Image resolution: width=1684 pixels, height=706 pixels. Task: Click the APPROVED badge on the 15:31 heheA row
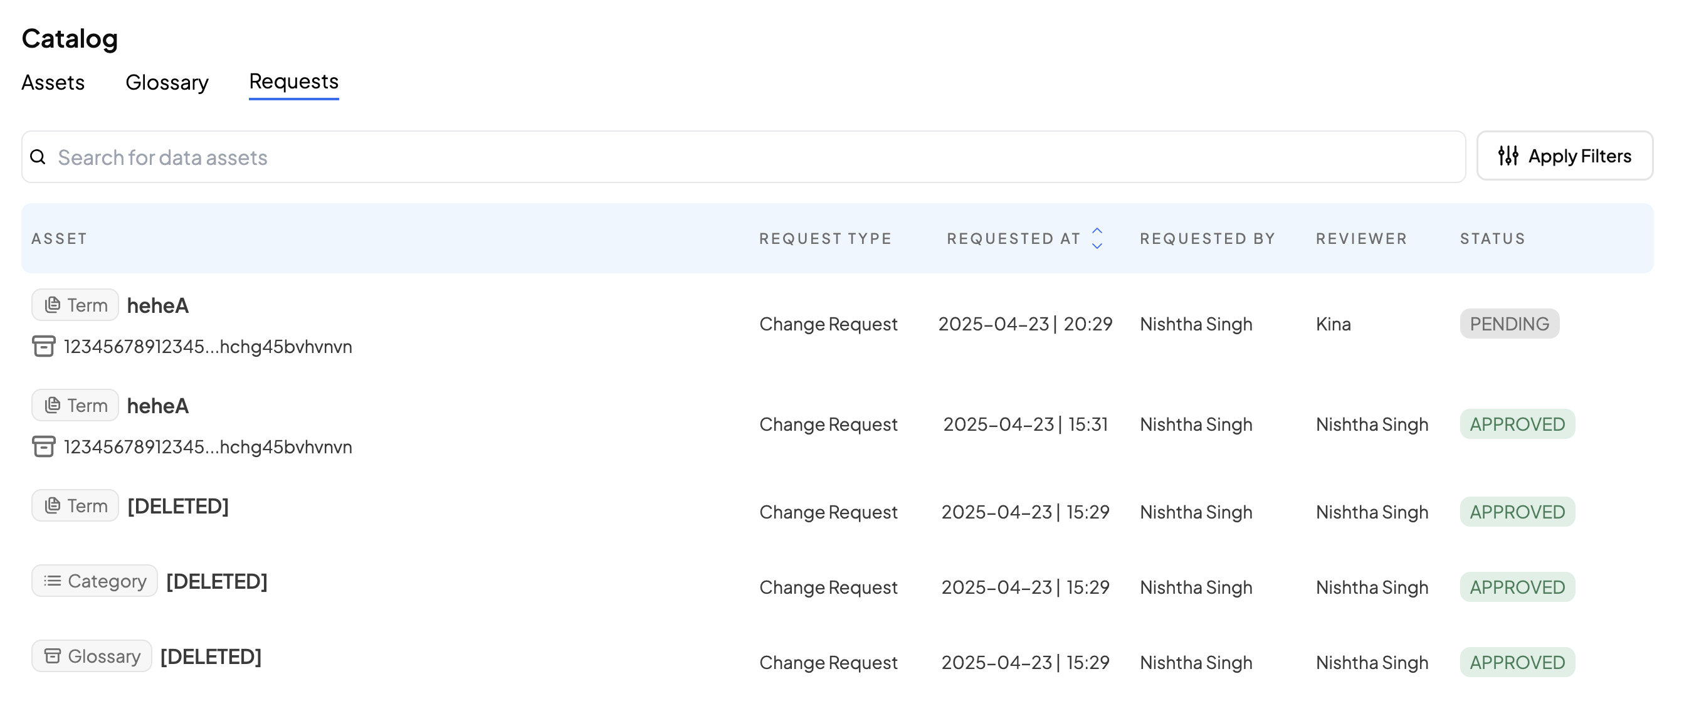point(1517,424)
